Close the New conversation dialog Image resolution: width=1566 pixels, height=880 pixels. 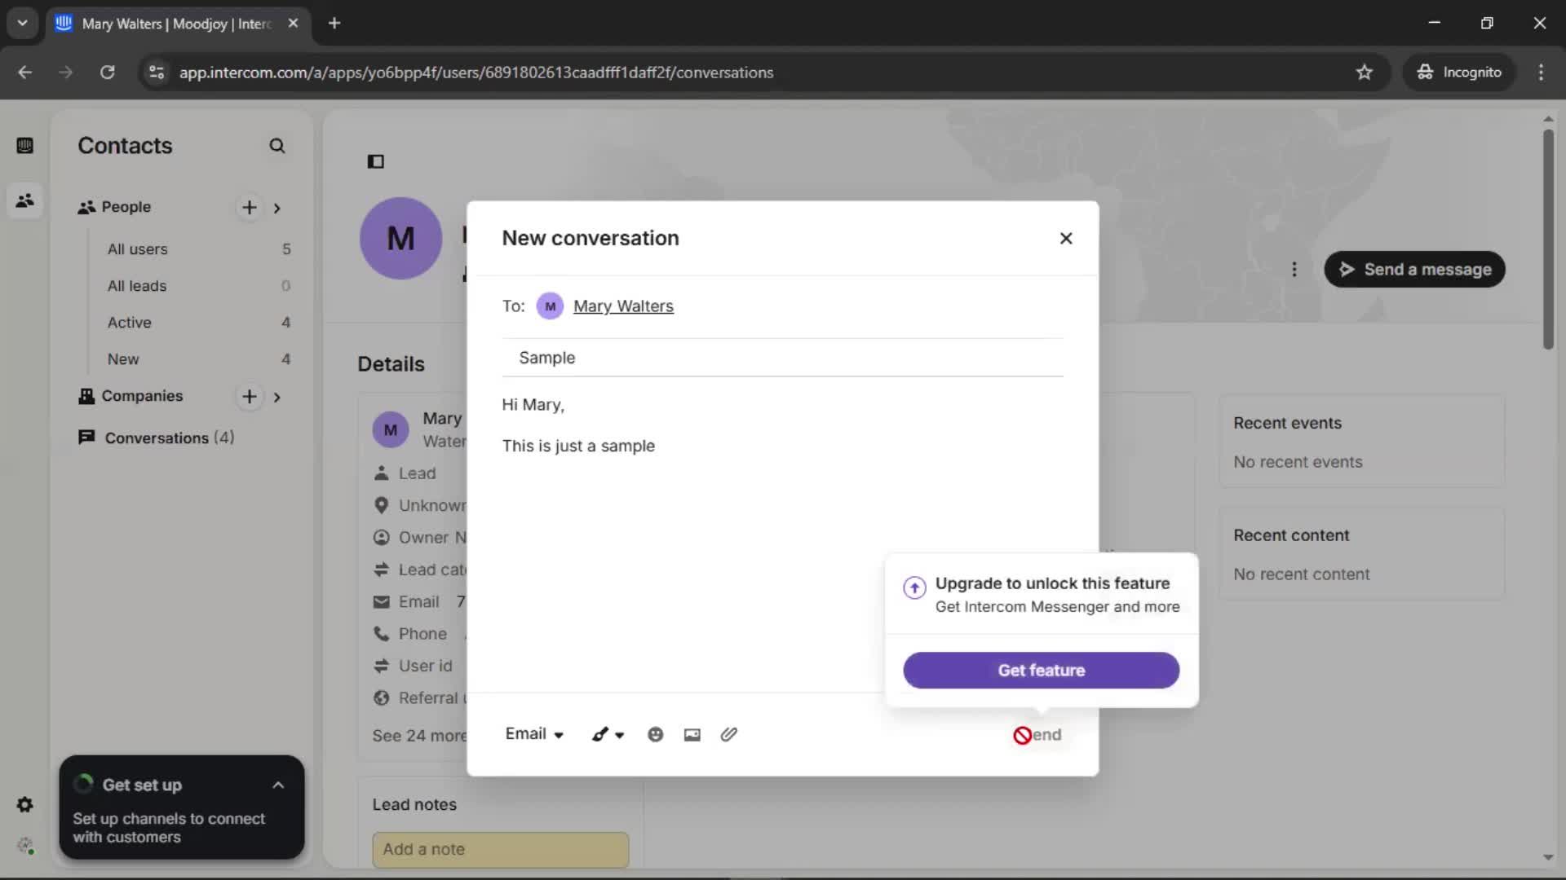tap(1066, 239)
